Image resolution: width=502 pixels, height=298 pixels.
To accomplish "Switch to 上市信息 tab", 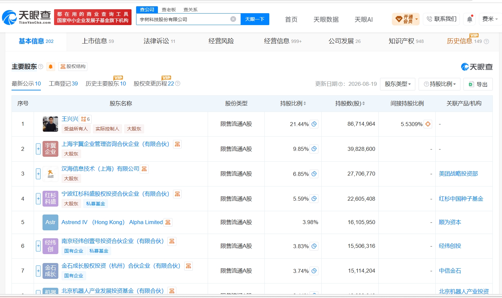I will (x=98, y=41).
